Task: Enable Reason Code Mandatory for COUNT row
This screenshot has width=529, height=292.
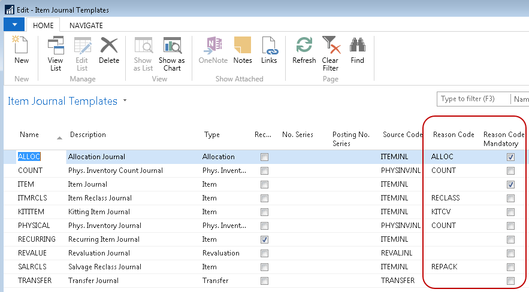Action: [510, 171]
